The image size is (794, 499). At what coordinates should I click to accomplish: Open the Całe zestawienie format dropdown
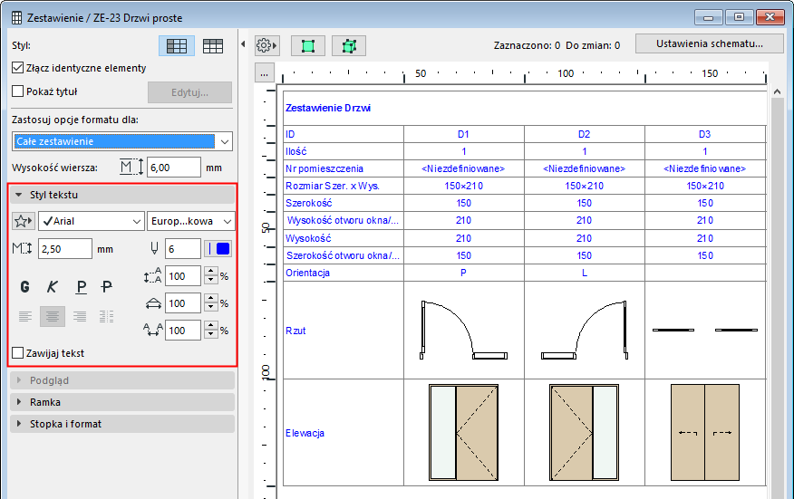click(x=123, y=141)
